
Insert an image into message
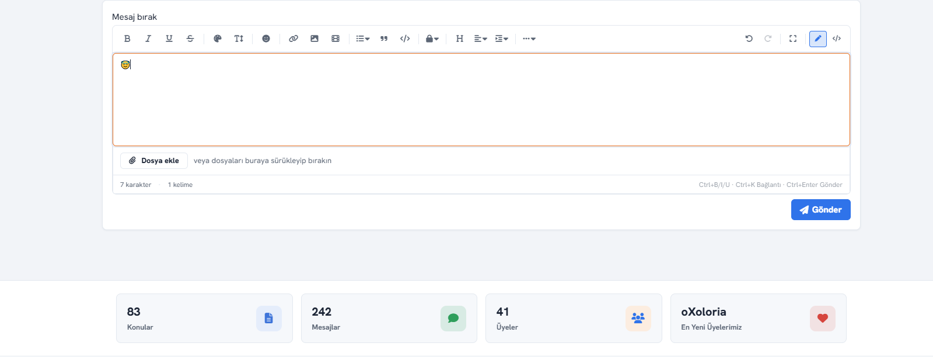pos(315,38)
